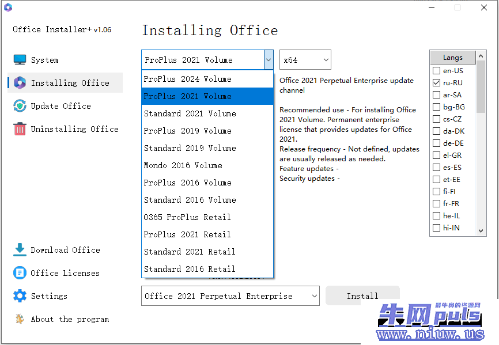
Task: Select Standard 2016 Retail option
Action: coord(207,269)
